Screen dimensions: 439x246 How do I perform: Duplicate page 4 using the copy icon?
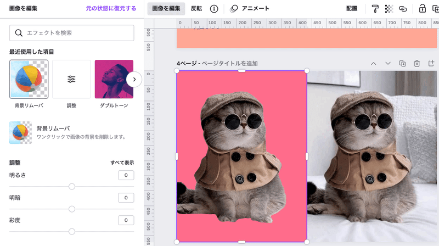pyautogui.click(x=402, y=64)
